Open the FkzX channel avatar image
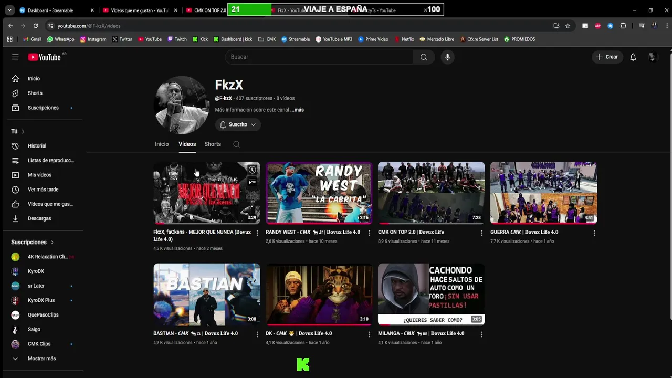 point(182,105)
